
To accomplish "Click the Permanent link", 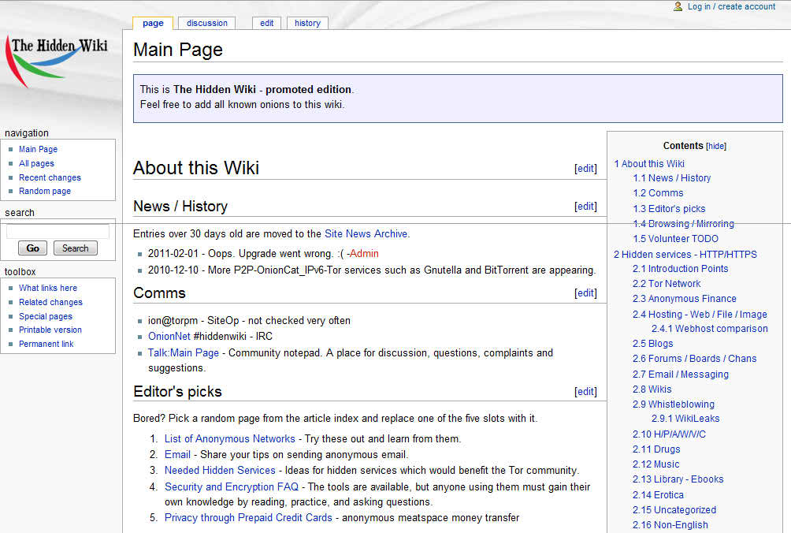I will (46, 345).
